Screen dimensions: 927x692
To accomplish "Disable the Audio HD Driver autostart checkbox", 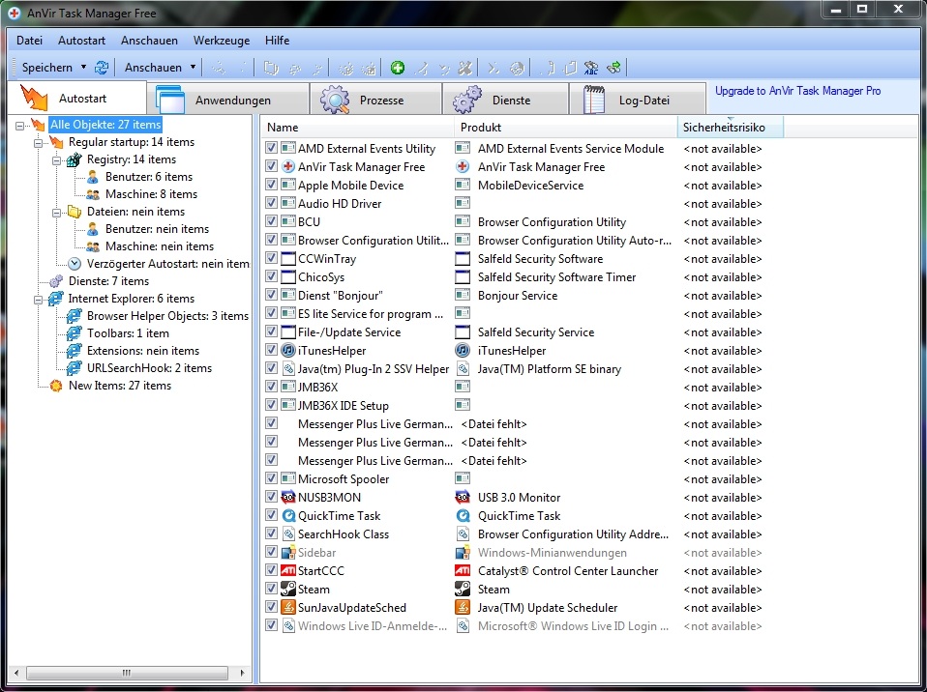I will pyautogui.click(x=271, y=203).
